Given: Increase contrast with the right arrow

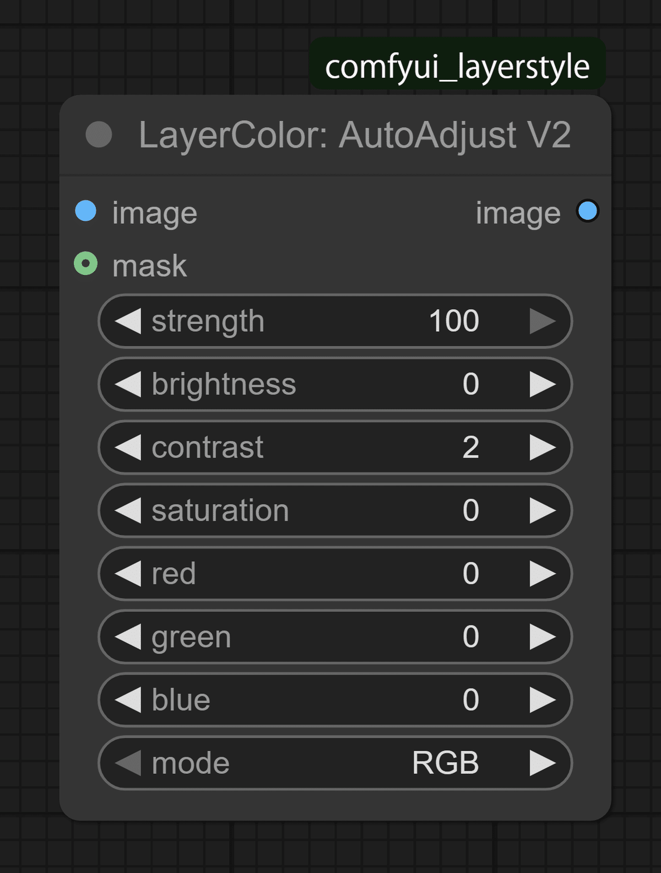Looking at the screenshot, I should (x=542, y=447).
